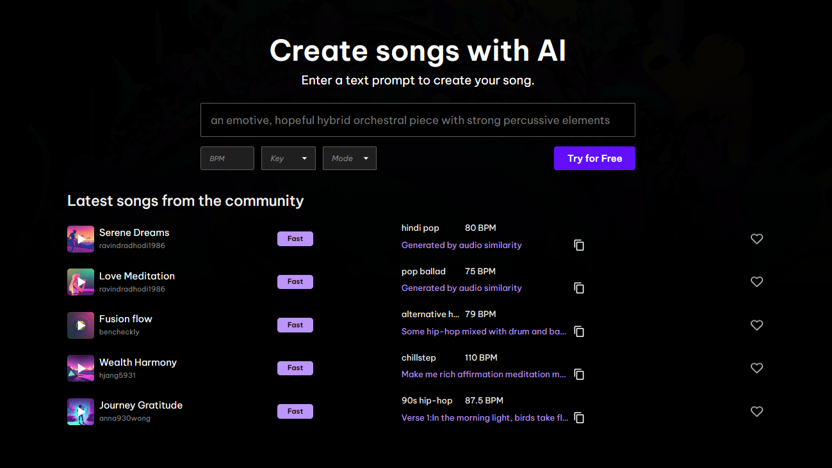The image size is (832, 468).
Task: Open the hjang5931 user profile
Action: point(117,375)
